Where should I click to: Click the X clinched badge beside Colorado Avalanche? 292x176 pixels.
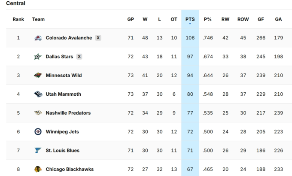(x=98, y=38)
